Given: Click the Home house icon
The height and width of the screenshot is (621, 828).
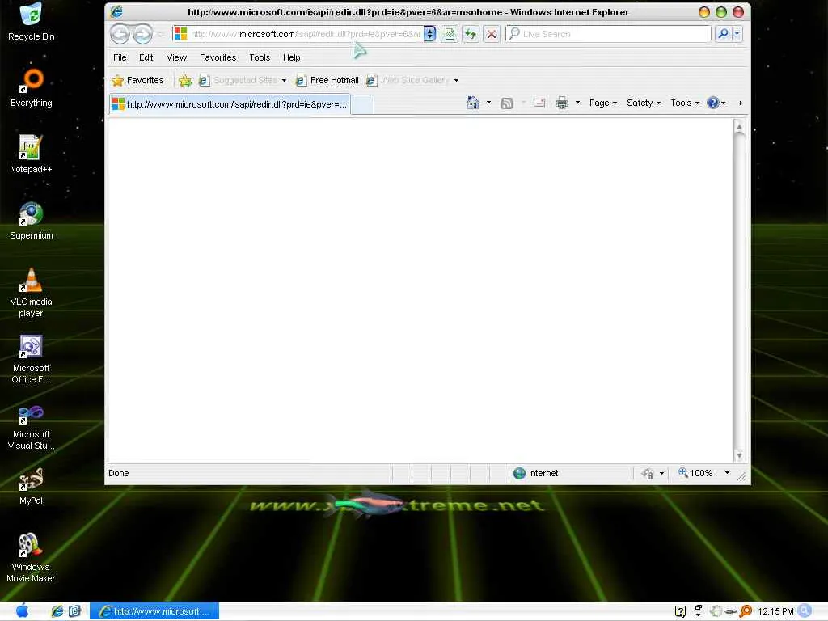Looking at the screenshot, I should click(473, 103).
